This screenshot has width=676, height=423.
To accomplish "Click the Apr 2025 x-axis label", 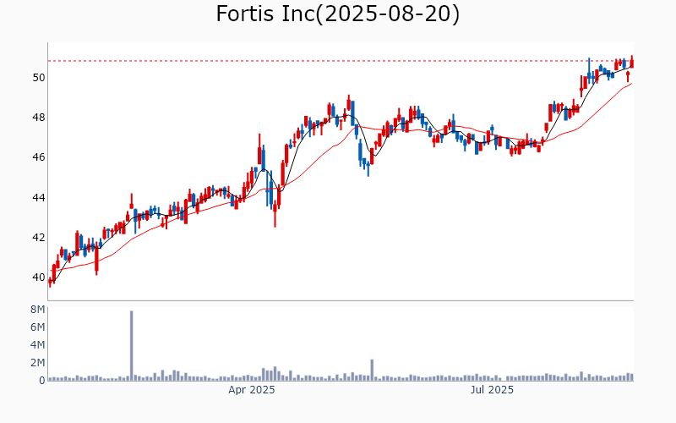I will coord(252,391).
